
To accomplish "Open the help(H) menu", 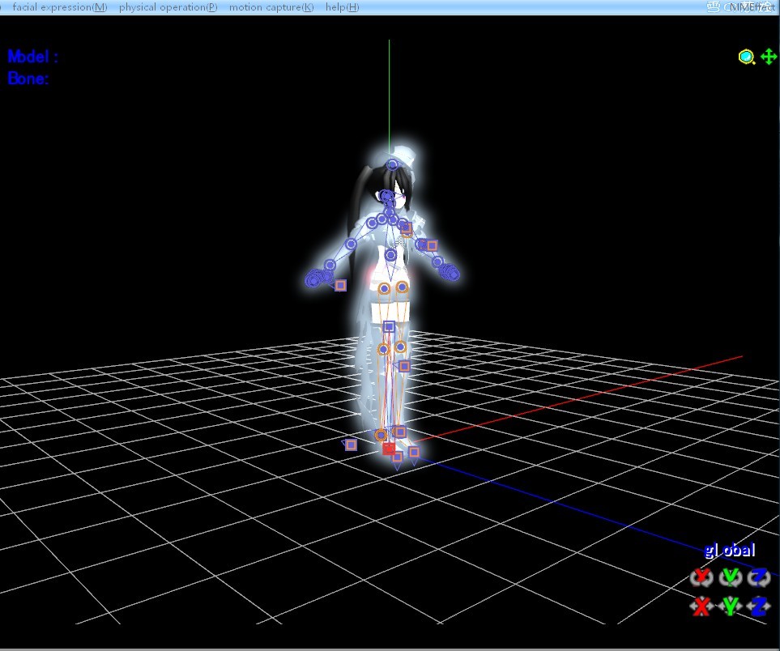I will click(x=343, y=7).
